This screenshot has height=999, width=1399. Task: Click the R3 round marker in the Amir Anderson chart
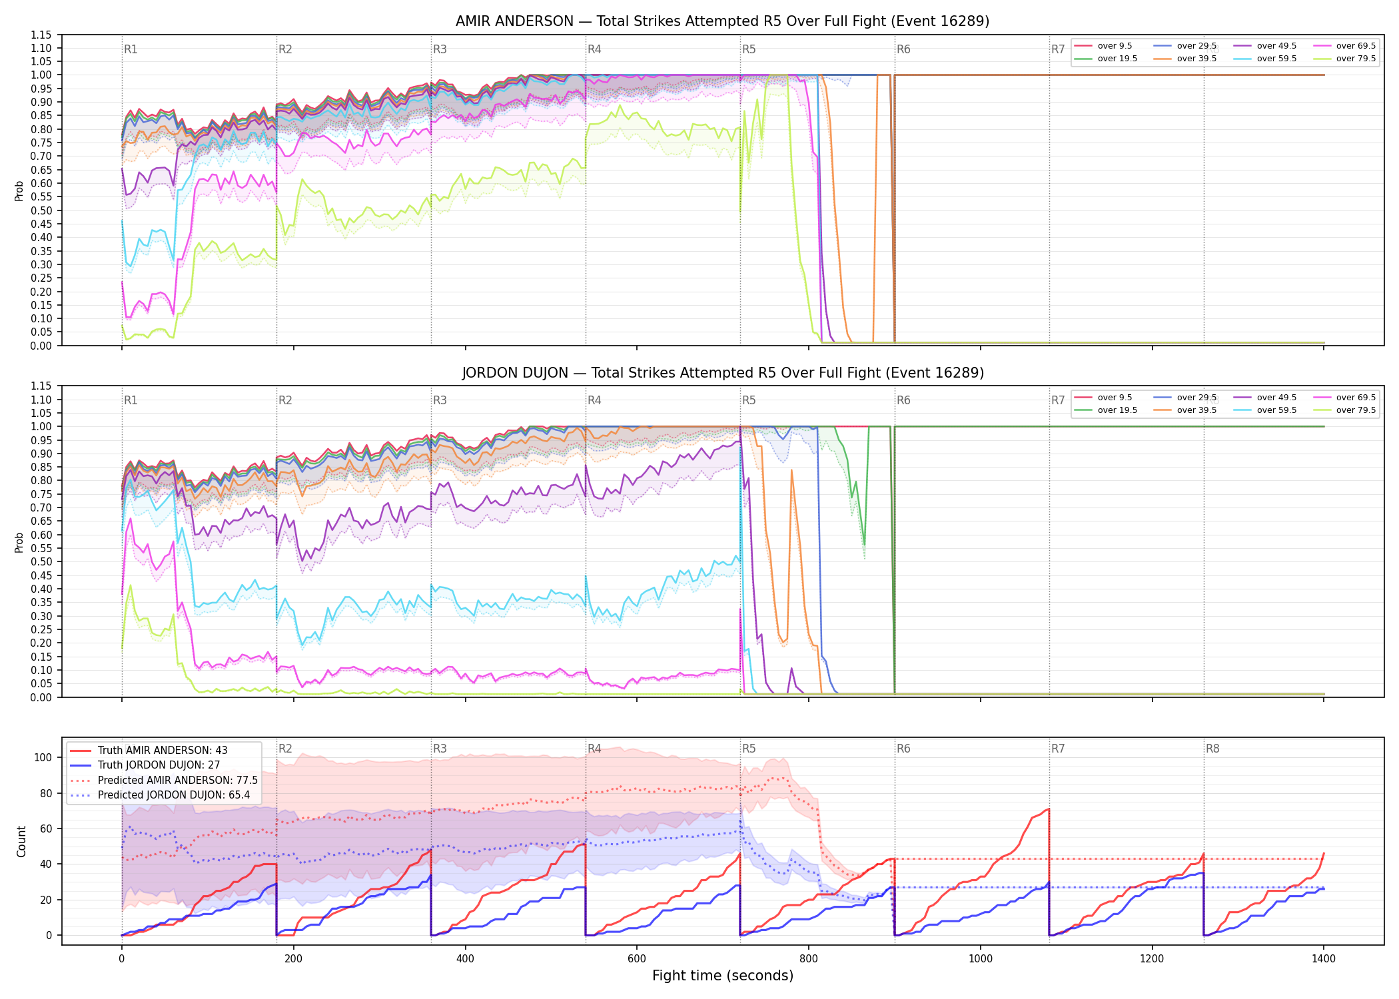(x=440, y=49)
